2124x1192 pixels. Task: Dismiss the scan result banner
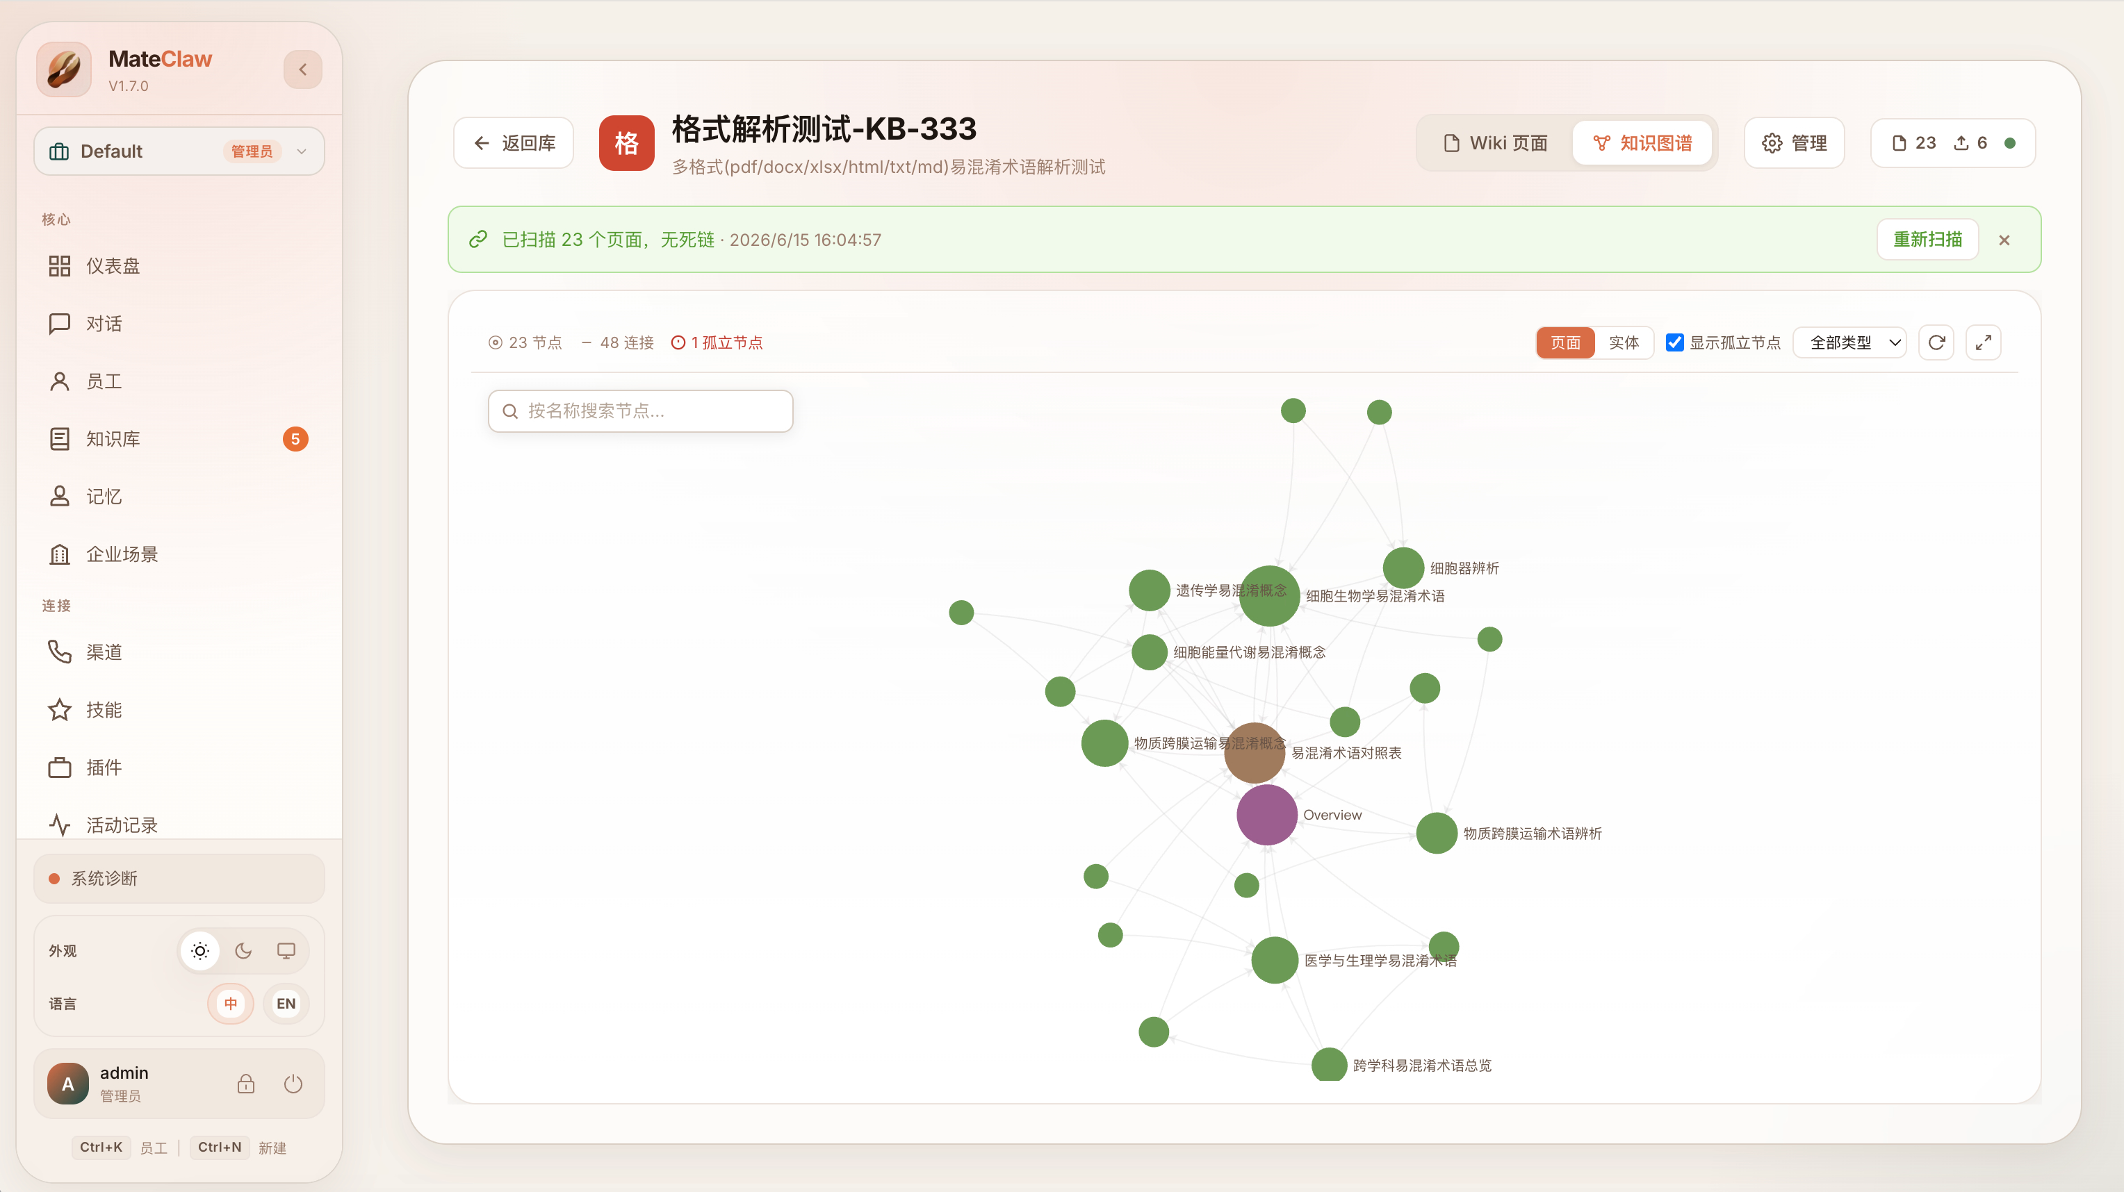coord(2004,240)
